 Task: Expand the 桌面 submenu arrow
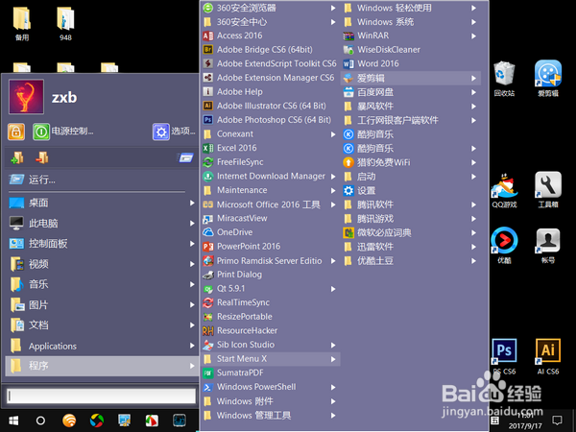point(192,203)
